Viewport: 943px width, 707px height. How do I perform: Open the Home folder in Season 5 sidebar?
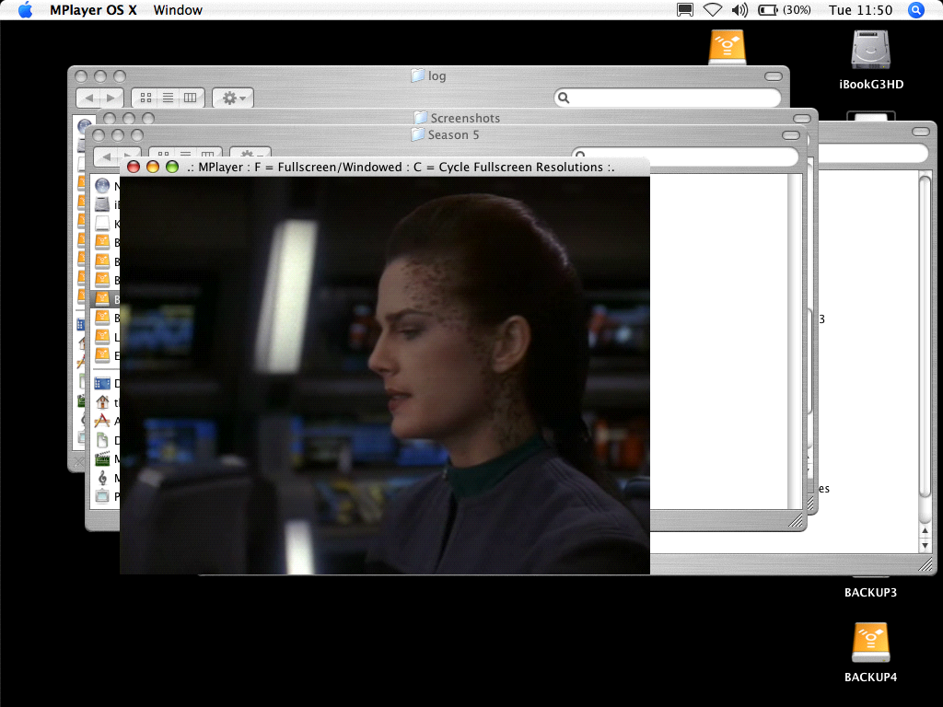[x=103, y=401]
